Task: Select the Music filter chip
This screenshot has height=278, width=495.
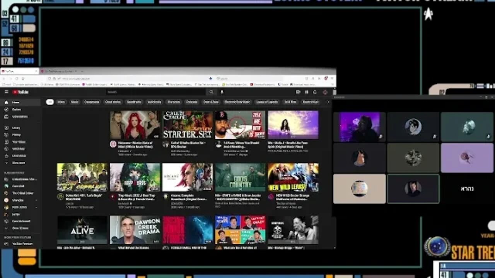Action: point(75,102)
